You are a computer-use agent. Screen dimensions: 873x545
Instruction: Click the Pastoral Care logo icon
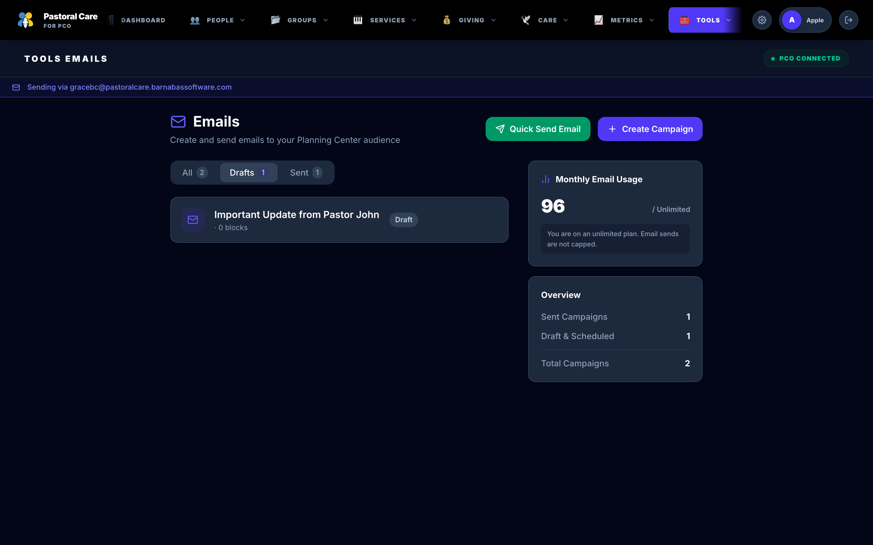(x=25, y=20)
